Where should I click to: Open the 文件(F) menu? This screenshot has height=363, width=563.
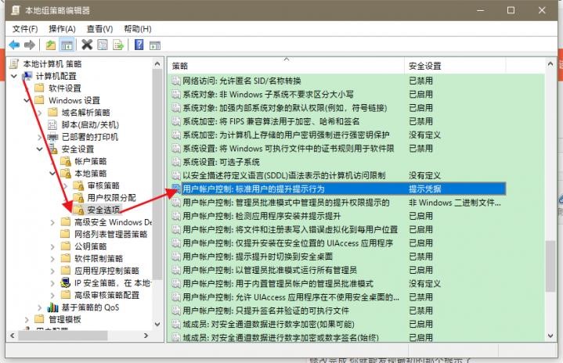[25, 29]
